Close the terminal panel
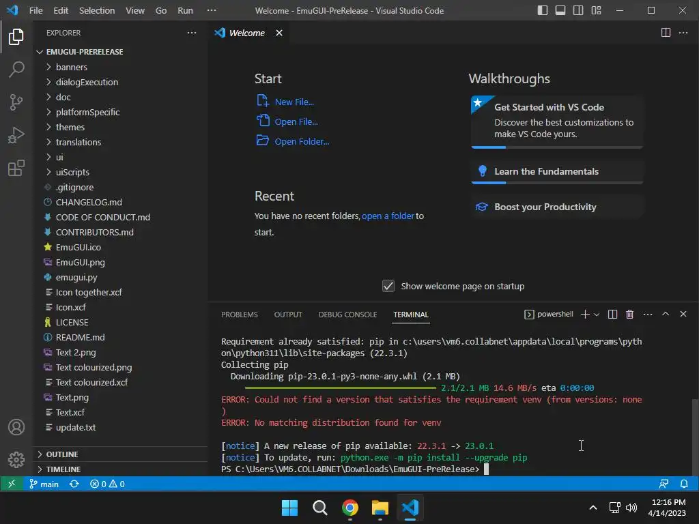699x524 pixels. 683,314
